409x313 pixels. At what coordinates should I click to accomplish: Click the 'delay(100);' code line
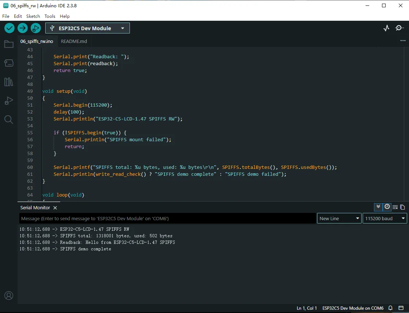pyautogui.click(x=69, y=112)
